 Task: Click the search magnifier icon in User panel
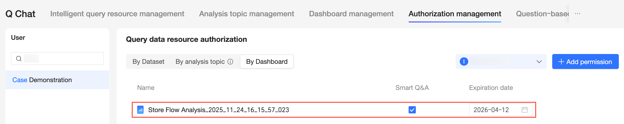(19, 59)
